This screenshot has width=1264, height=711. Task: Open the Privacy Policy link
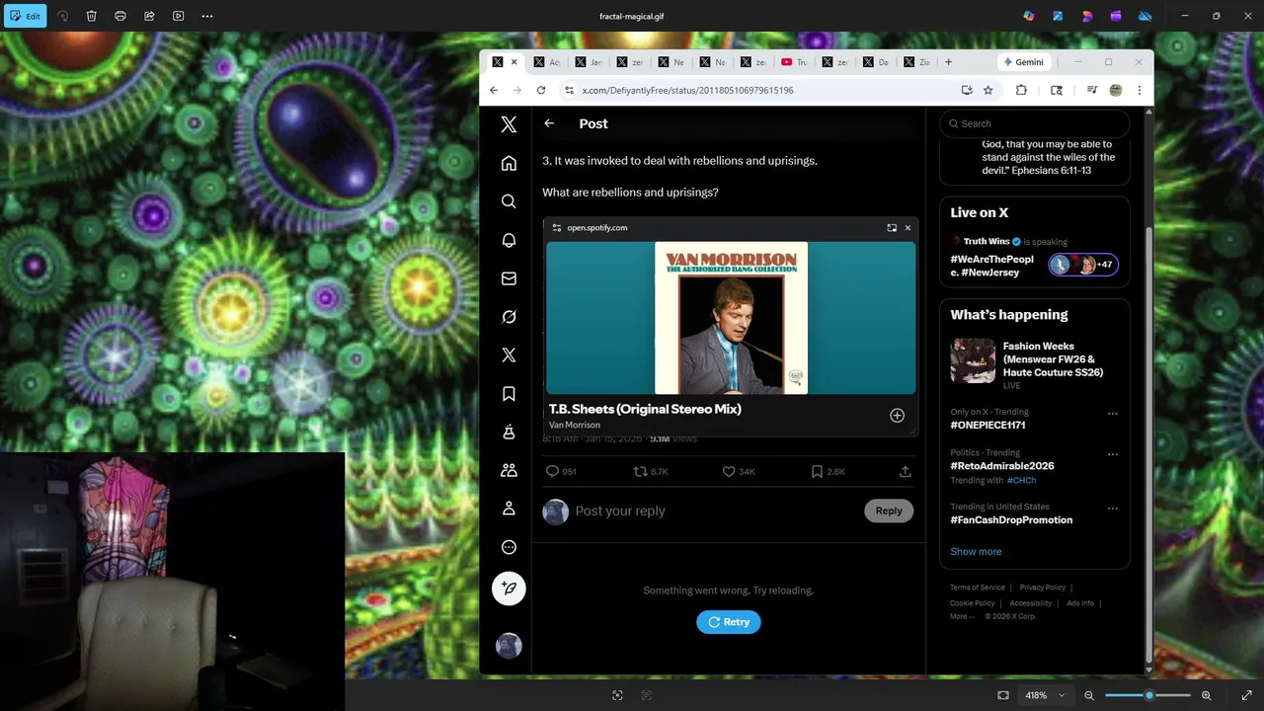[x=1042, y=588]
